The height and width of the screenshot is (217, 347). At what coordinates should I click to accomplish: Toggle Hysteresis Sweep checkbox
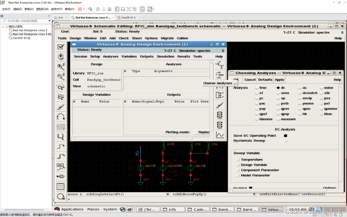285,141
